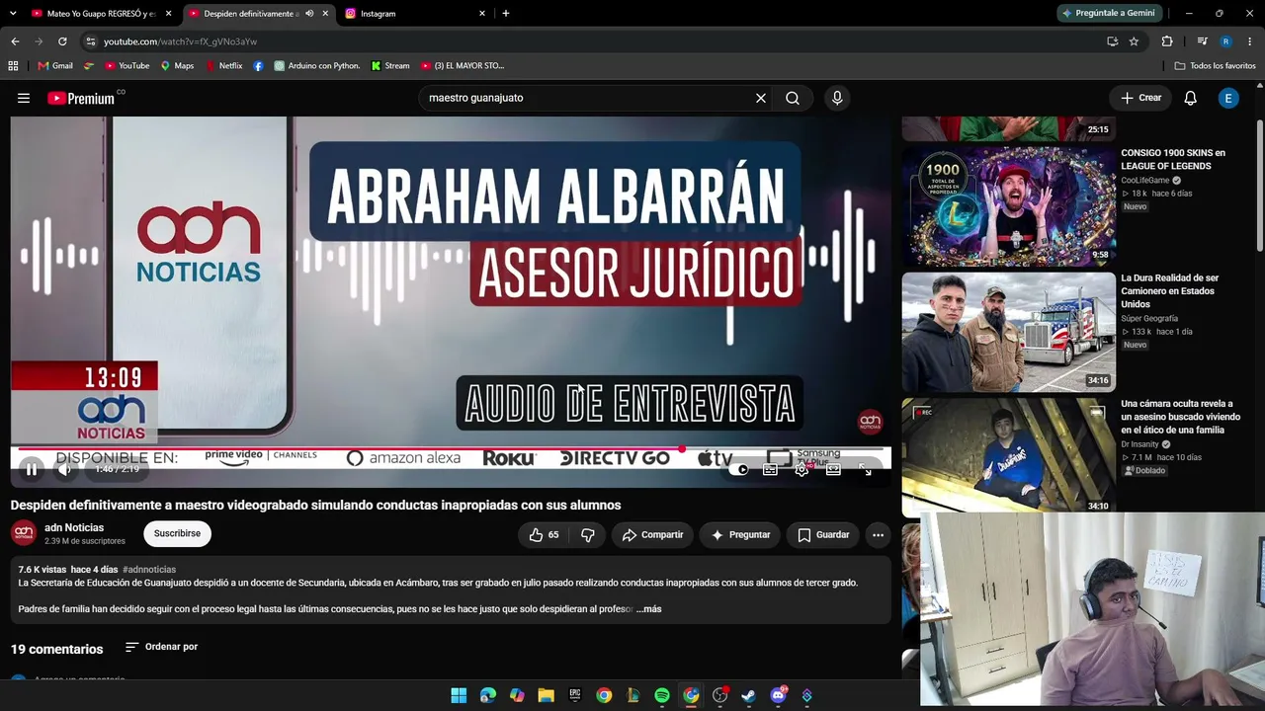Open the Netflix bookmark

tap(223, 66)
